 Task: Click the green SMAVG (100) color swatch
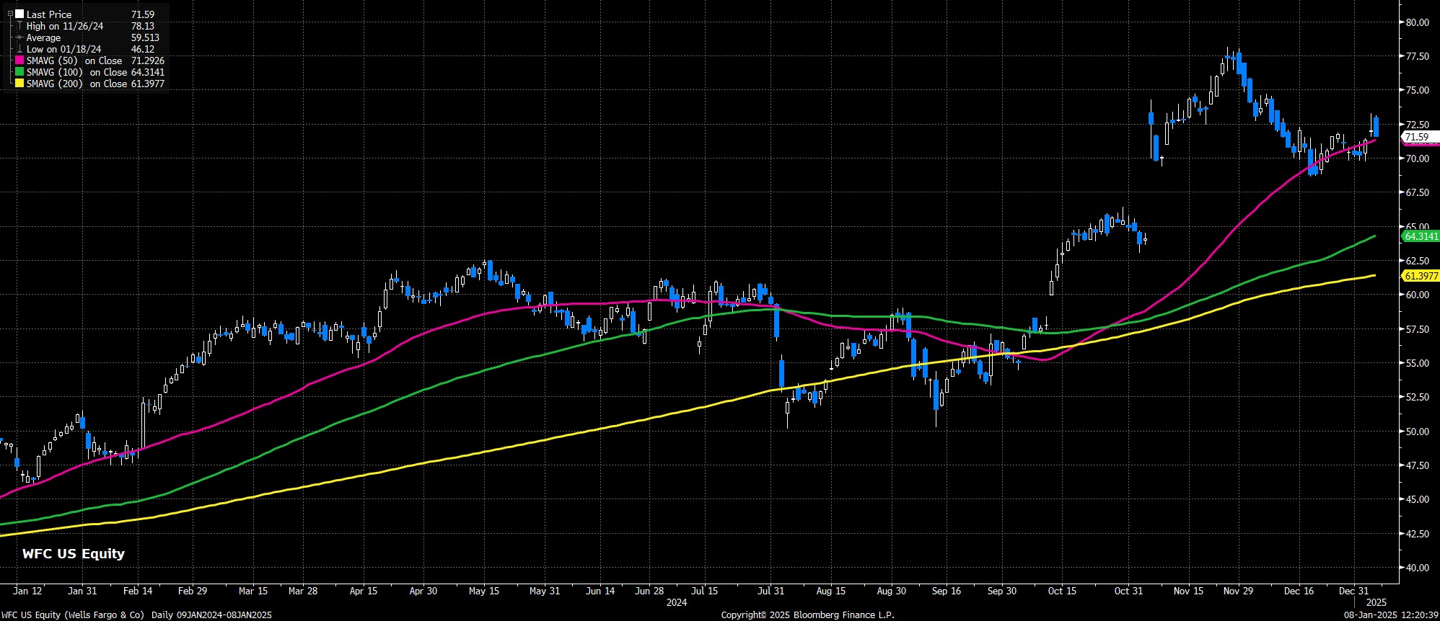tap(20, 72)
